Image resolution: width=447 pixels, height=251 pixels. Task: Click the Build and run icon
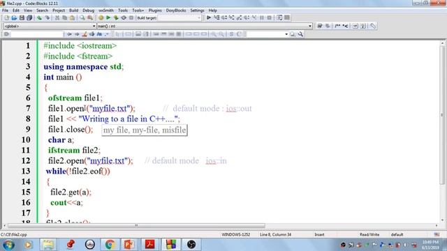pyautogui.click(x=116, y=17)
